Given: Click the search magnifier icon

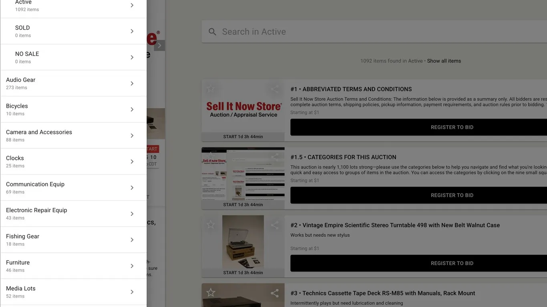Looking at the screenshot, I should coord(212,32).
